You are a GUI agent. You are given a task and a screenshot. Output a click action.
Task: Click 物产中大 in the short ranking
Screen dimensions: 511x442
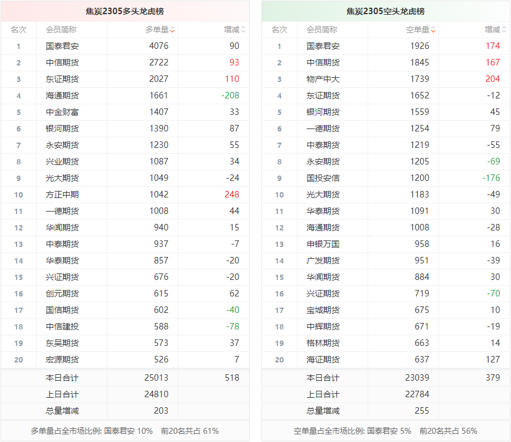(x=323, y=79)
